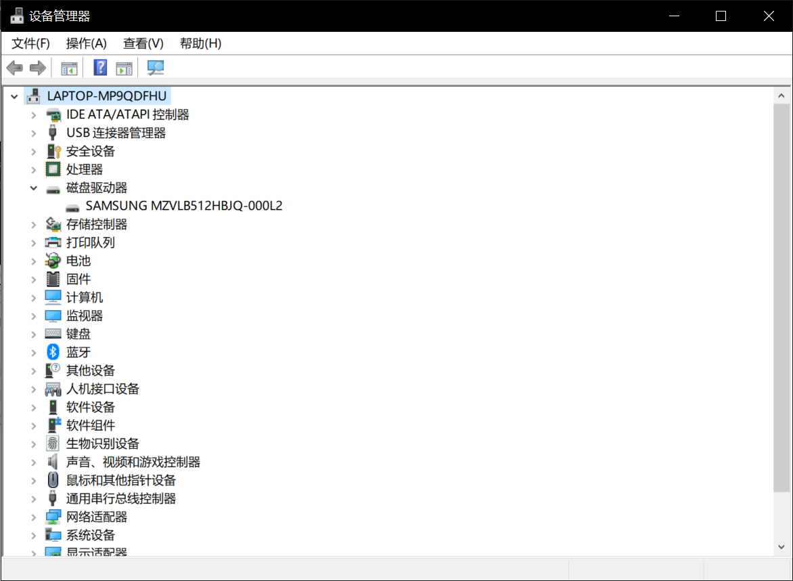Click the Device Manager title bar app icon
Screen dimensions: 793x581
click(17, 16)
